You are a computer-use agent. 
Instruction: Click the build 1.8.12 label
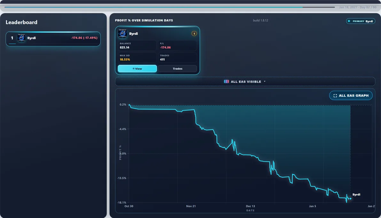[x=260, y=20]
